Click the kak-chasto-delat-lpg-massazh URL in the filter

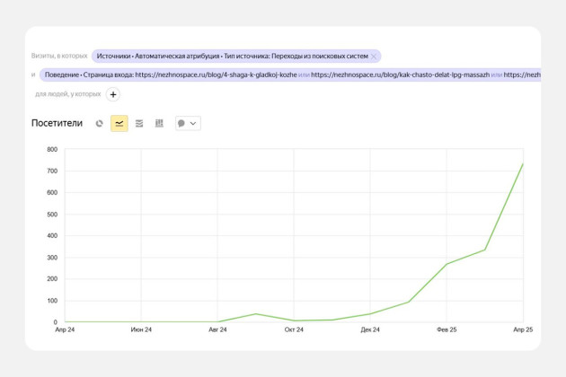point(400,75)
